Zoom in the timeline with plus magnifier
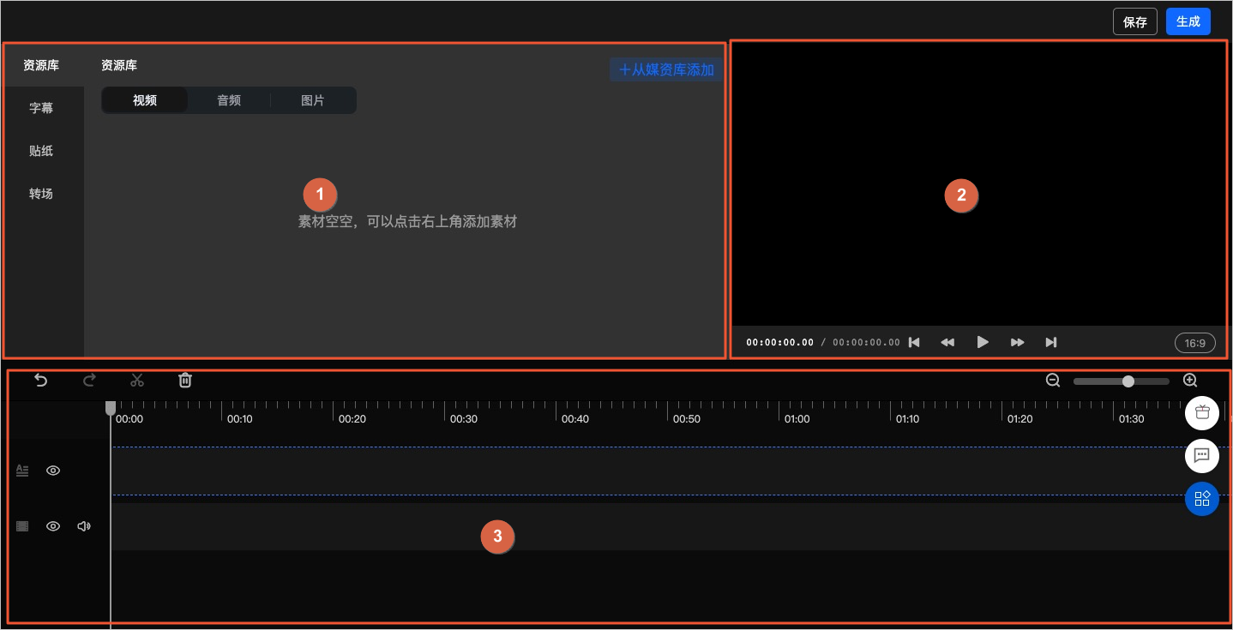 coord(1190,381)
